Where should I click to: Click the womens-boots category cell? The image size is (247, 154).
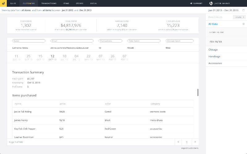tap(158, 111)
